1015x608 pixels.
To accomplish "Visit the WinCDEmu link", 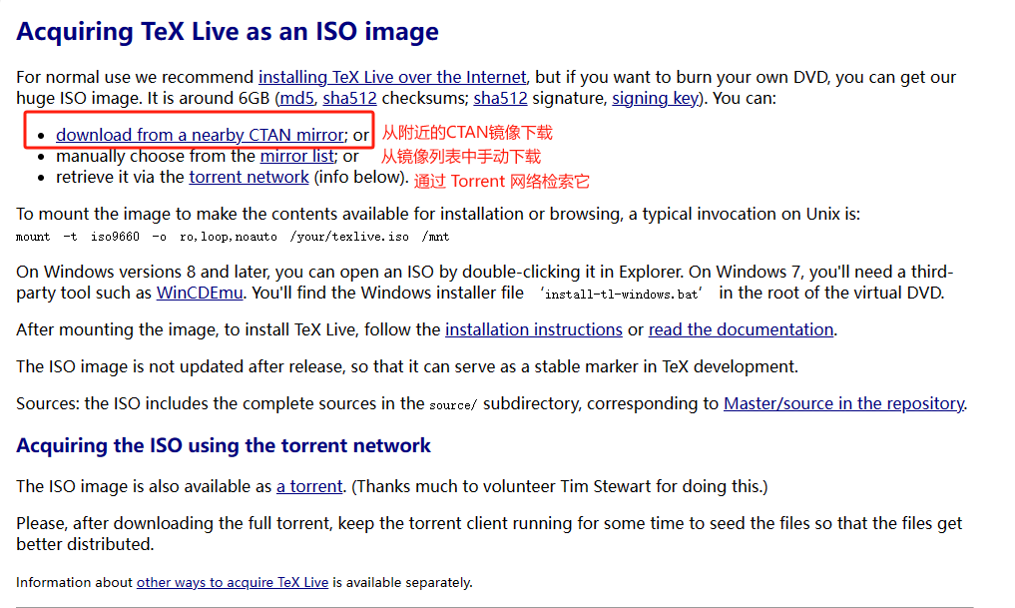I will click(x=200, y=293).
